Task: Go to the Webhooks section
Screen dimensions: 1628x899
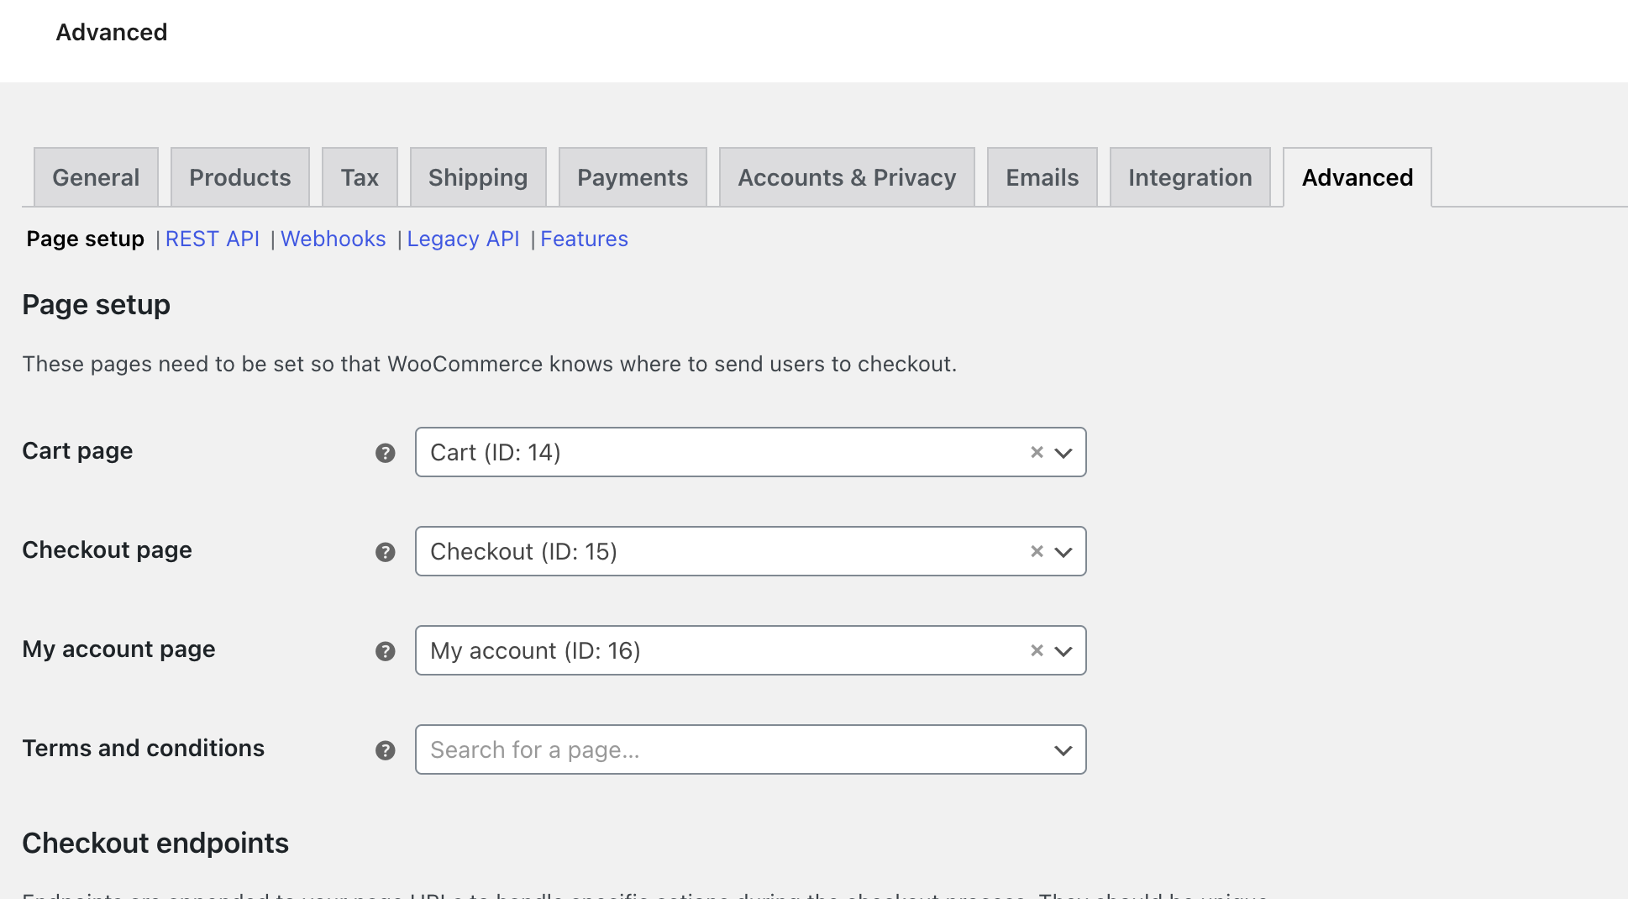Action: coord(333,239)
